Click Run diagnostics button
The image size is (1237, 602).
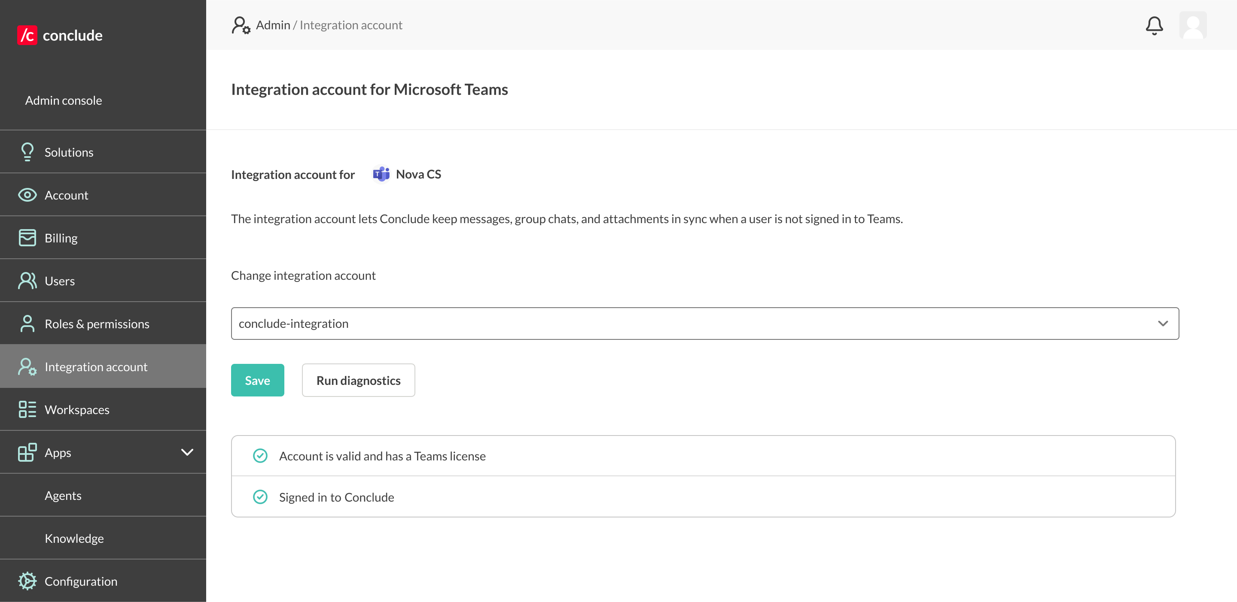point(358,381)
